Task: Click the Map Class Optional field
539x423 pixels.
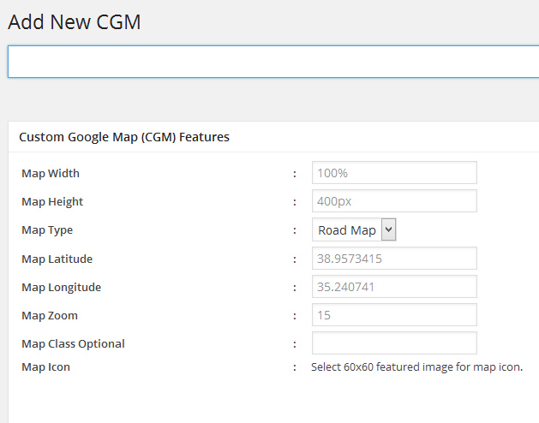Action: [394, 343]
